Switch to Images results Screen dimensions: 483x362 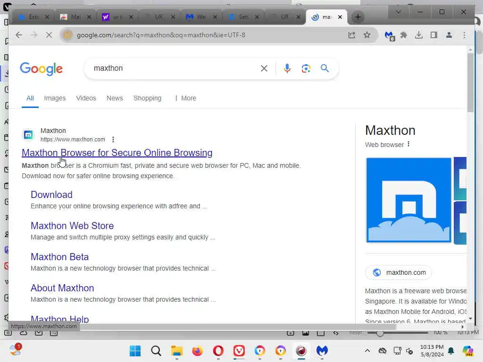(x=55, y=98)
